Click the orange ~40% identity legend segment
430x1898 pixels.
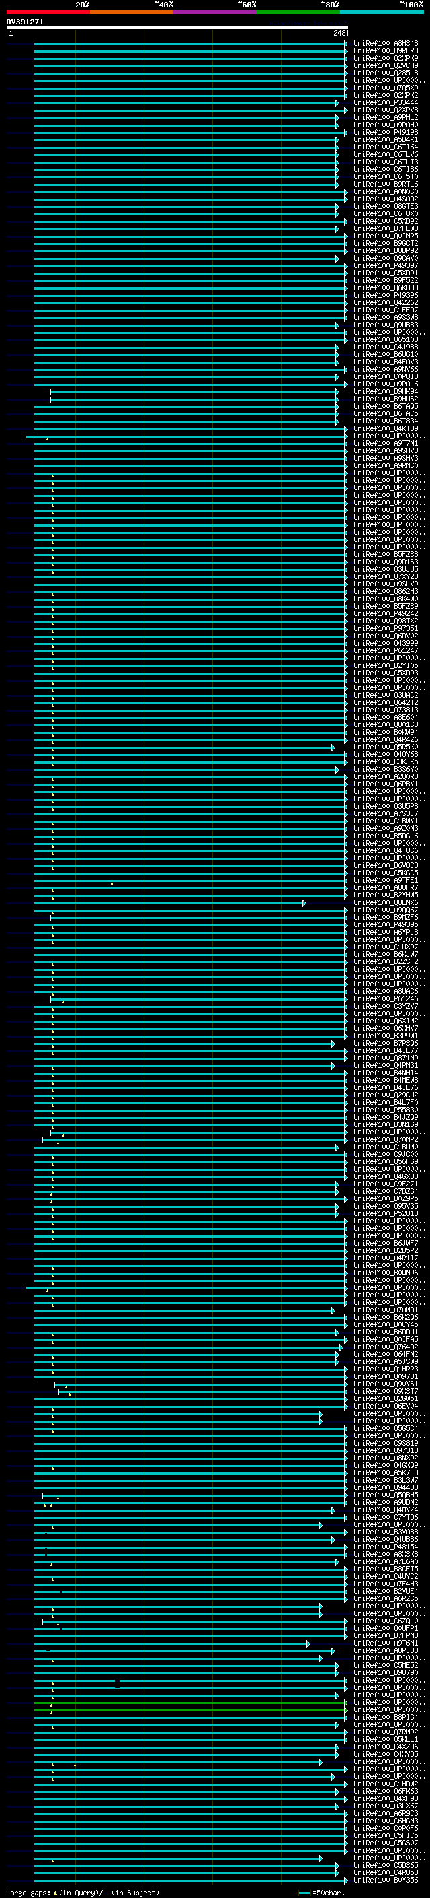tap(132, 12)
